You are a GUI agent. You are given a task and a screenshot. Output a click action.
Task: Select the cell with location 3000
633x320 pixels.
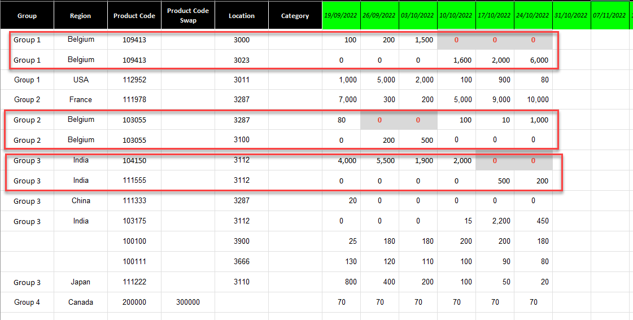(x=242, y=40)
